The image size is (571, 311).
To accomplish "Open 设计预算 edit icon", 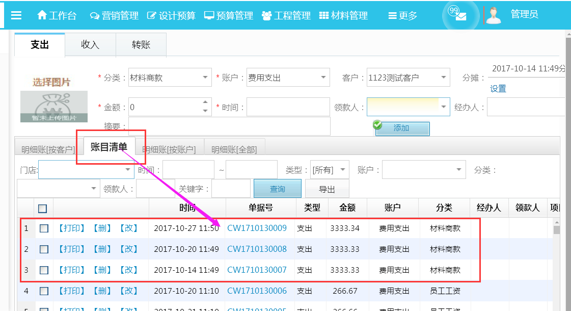I will coord(151,16).
